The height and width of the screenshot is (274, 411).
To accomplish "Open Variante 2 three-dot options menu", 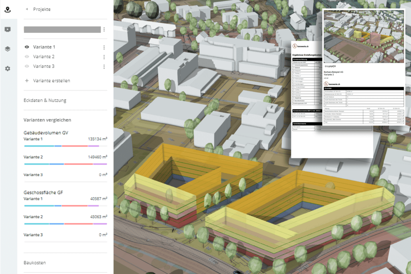I will [x=104, y=57].
